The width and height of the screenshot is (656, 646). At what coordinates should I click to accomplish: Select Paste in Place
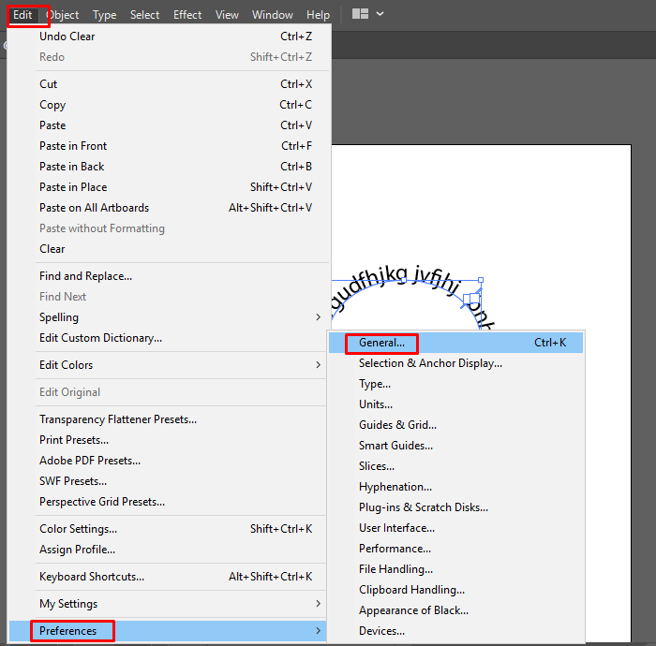[x=73, y=187]
